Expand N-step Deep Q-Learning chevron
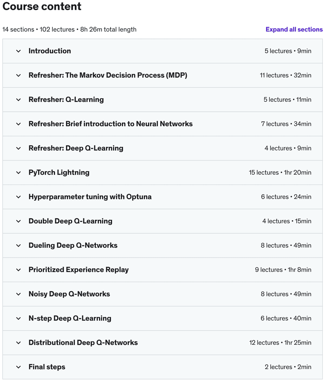Viewport: 325px width, 382px height. [18, 318]
